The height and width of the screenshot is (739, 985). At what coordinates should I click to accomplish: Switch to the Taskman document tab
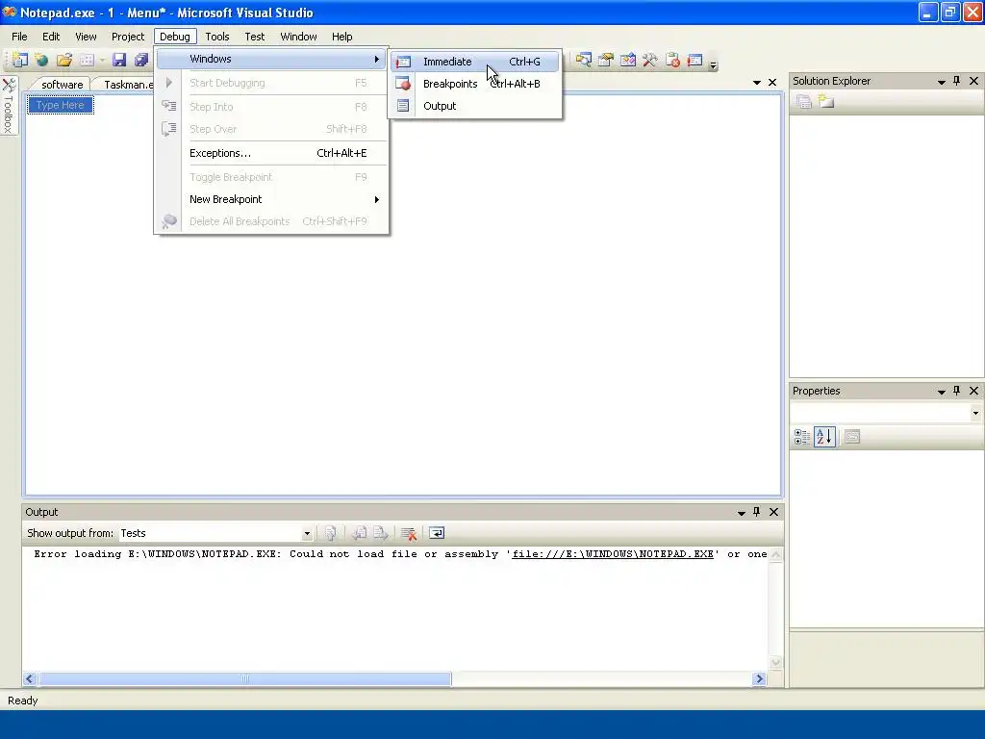126,85
